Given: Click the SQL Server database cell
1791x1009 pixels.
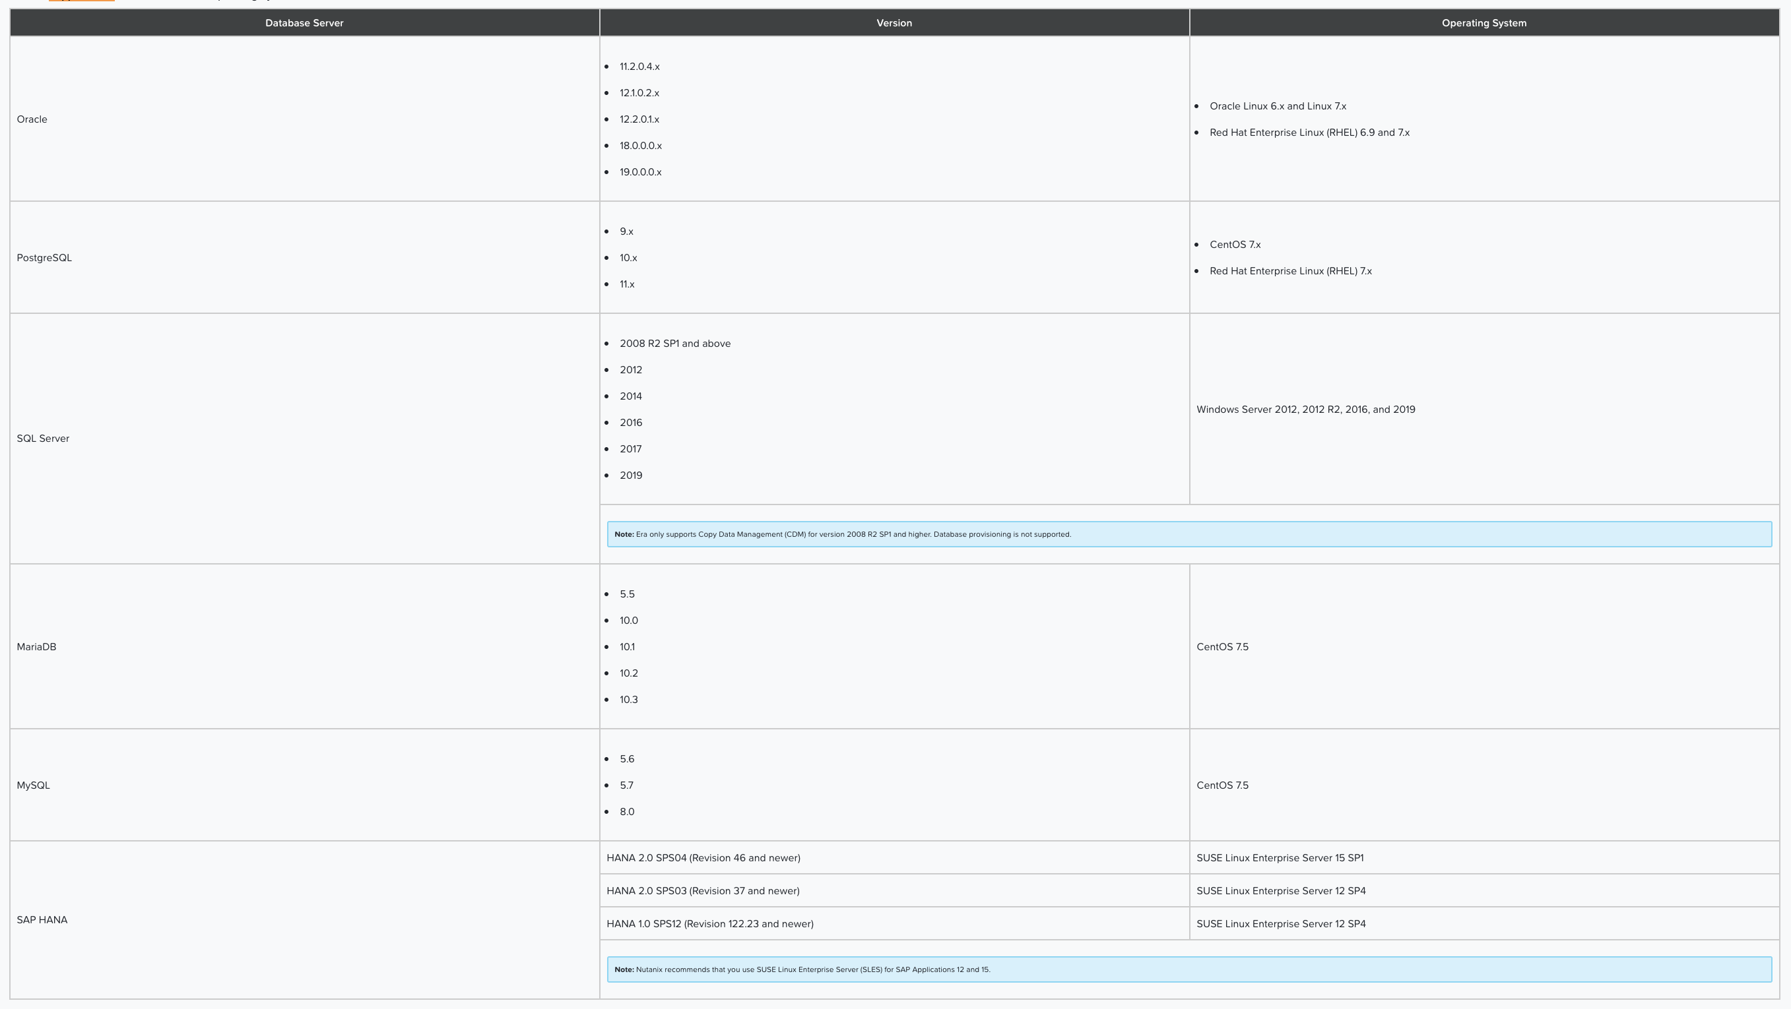Looking at the screenshot, I should pos(304,439).
